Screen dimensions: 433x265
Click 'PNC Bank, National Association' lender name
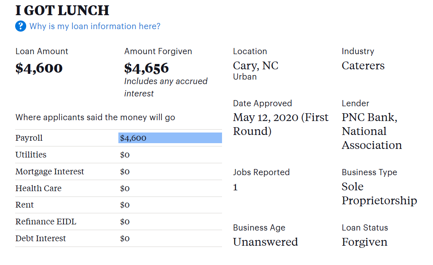point(372,131)
